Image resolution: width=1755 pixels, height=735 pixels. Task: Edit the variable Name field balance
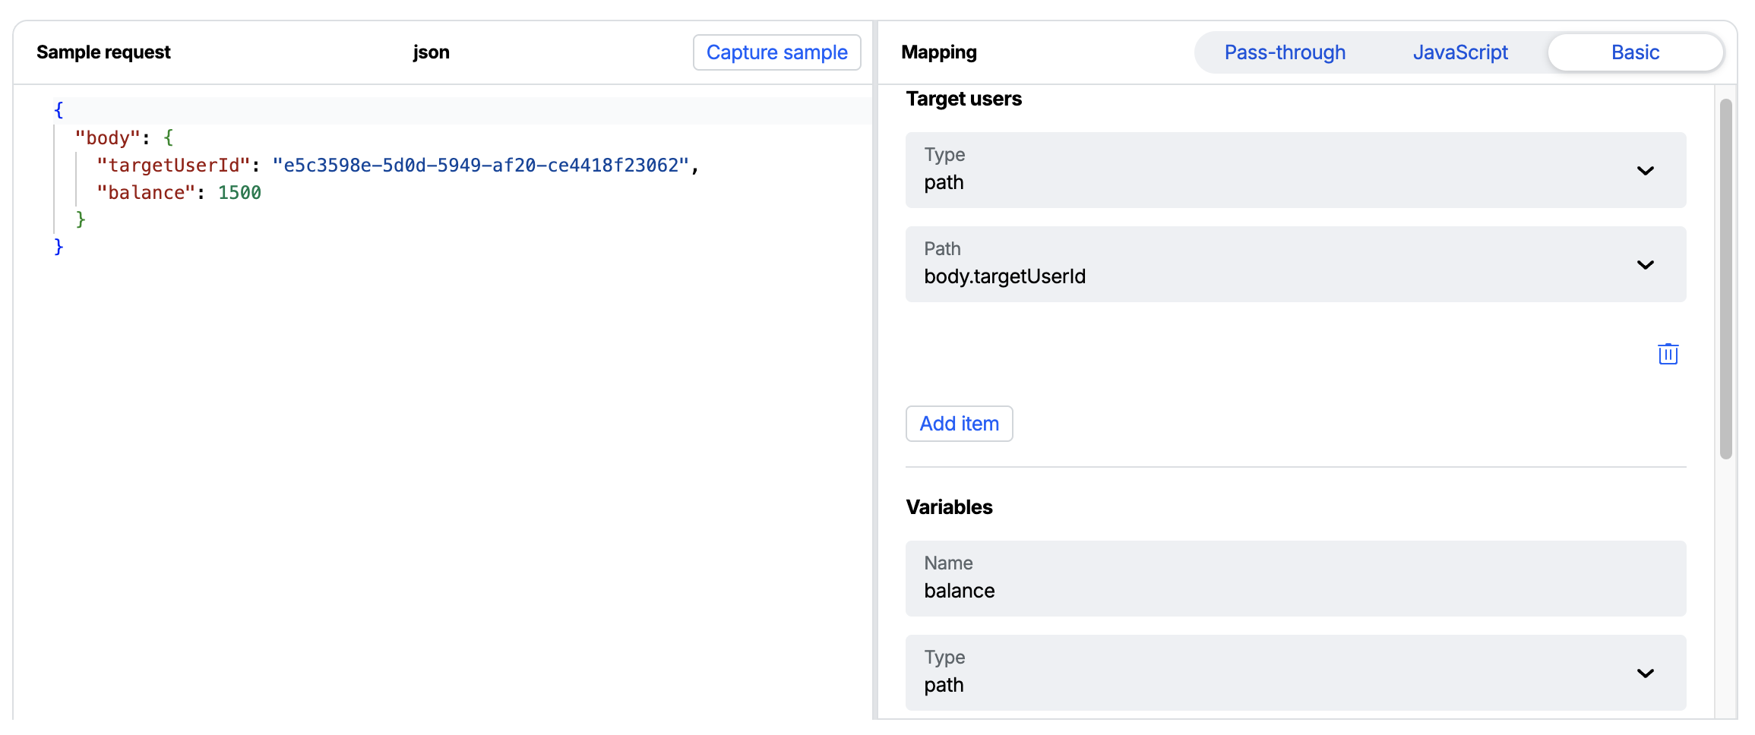pos(1295,579)
